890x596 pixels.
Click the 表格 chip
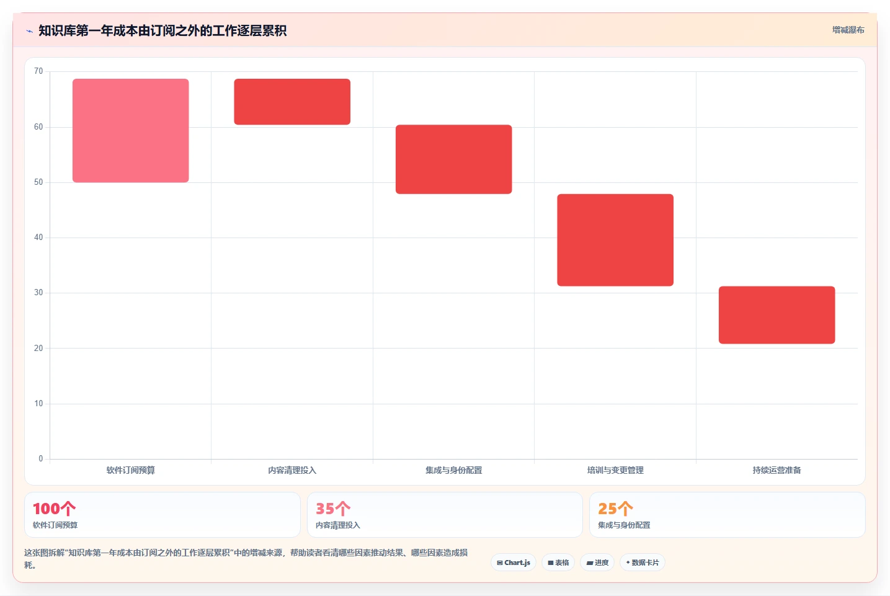click(x=558, y=563)
